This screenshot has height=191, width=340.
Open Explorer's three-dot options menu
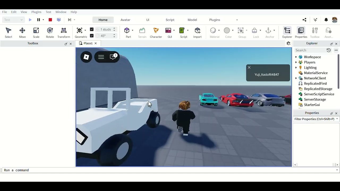pyautogui.click(x=336, y=50)
